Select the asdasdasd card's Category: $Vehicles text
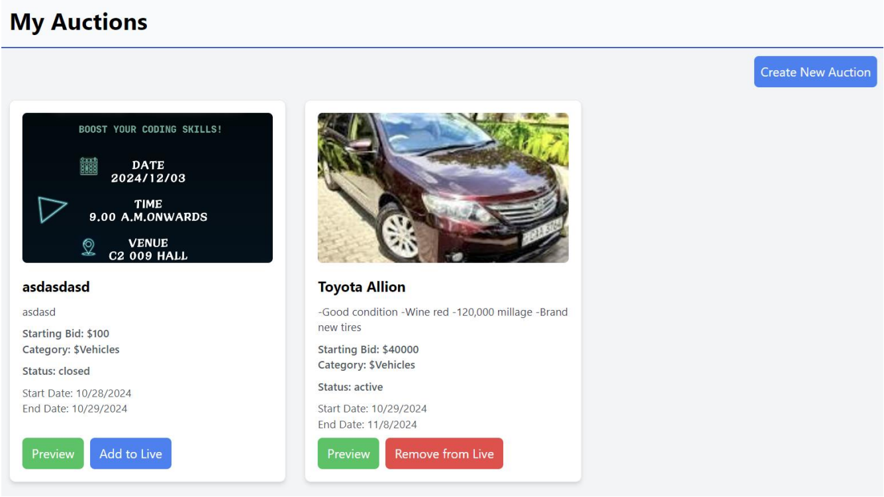 coord(71,349)
